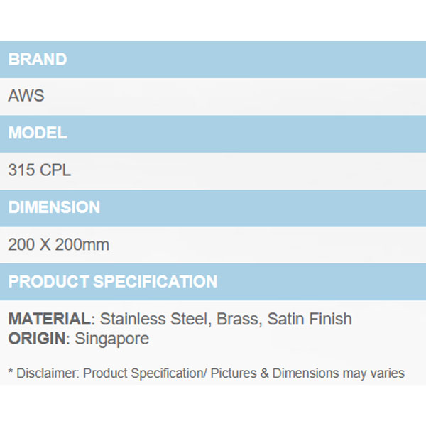The height and width of the screenshot is (426, 426).
Task: Click the bold MATERIAL label
Action: [x=49, y=319]
